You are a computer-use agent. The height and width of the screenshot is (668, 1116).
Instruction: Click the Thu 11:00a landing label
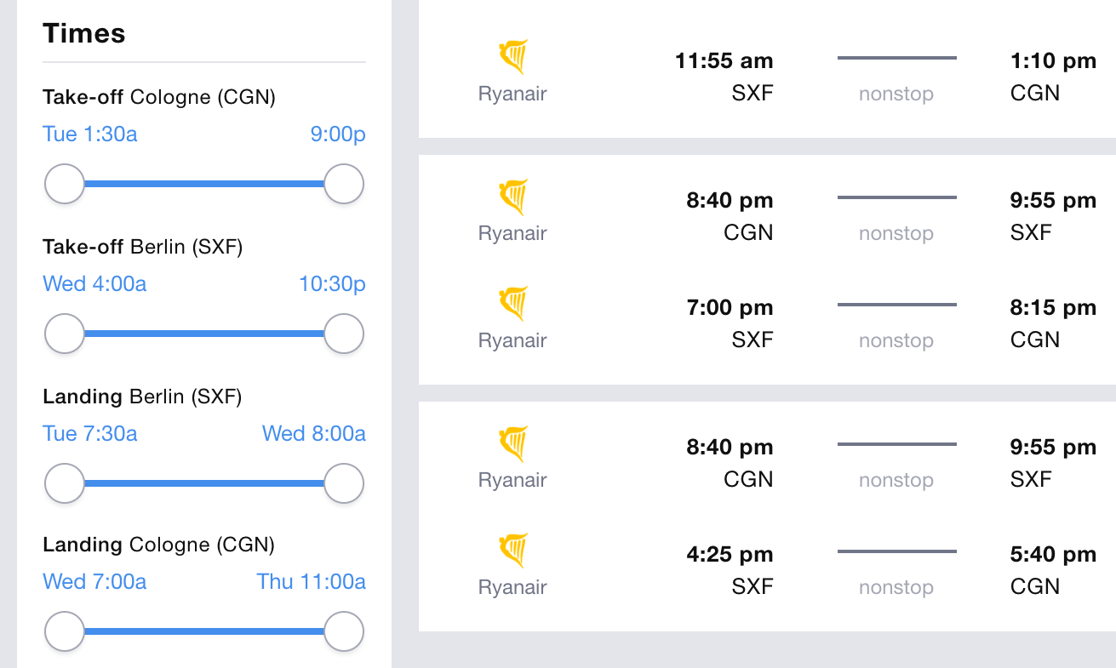[x=312, y=582]
